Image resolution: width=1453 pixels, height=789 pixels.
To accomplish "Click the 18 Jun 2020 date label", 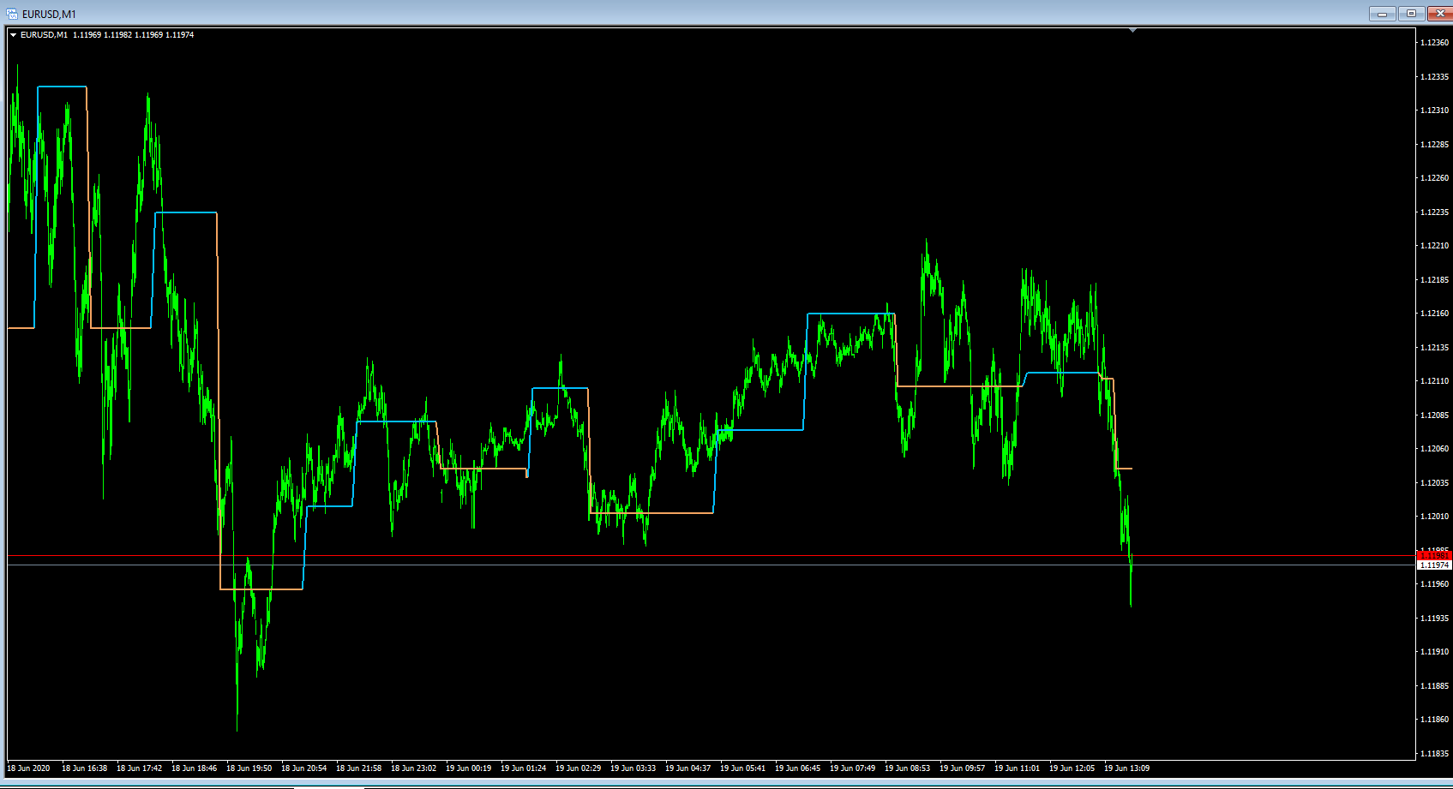I will coord(28,768).
